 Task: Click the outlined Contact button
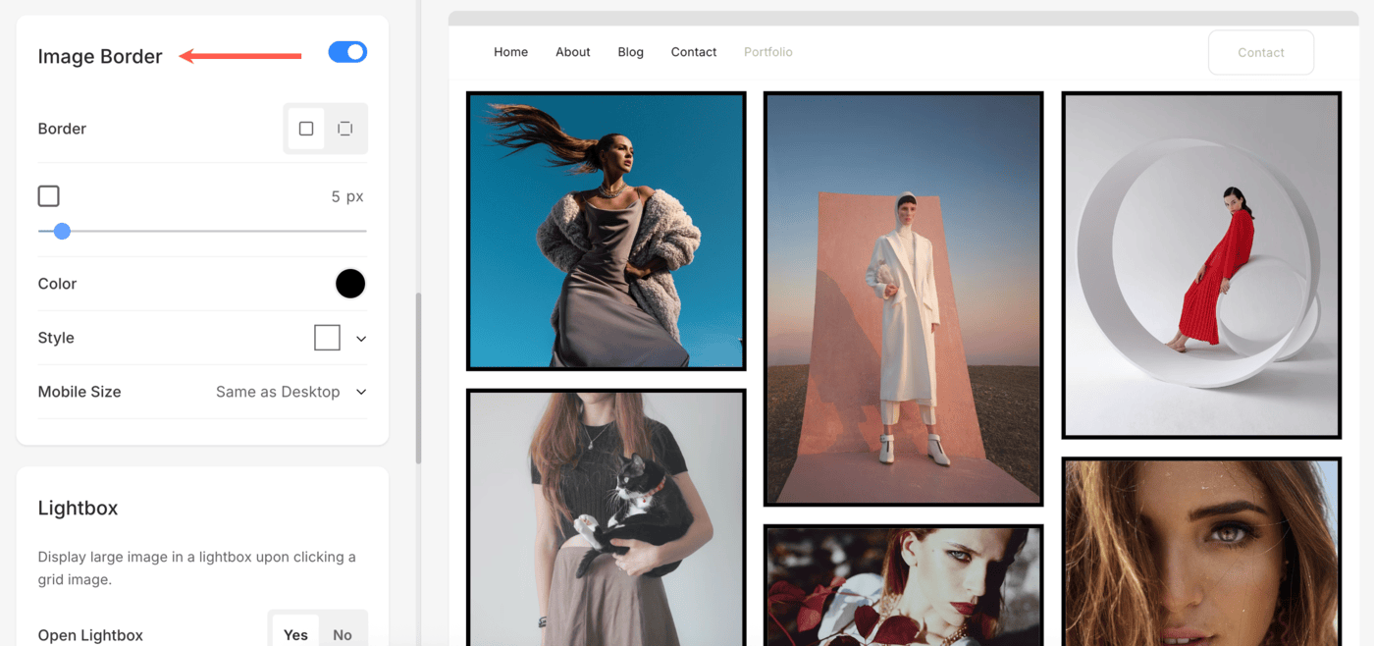[1261, 53]
